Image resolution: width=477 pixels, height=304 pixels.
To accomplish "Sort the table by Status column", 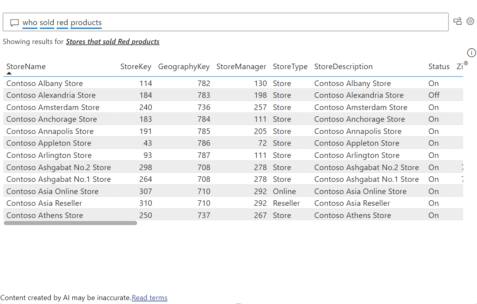I will tap(439, 66).
